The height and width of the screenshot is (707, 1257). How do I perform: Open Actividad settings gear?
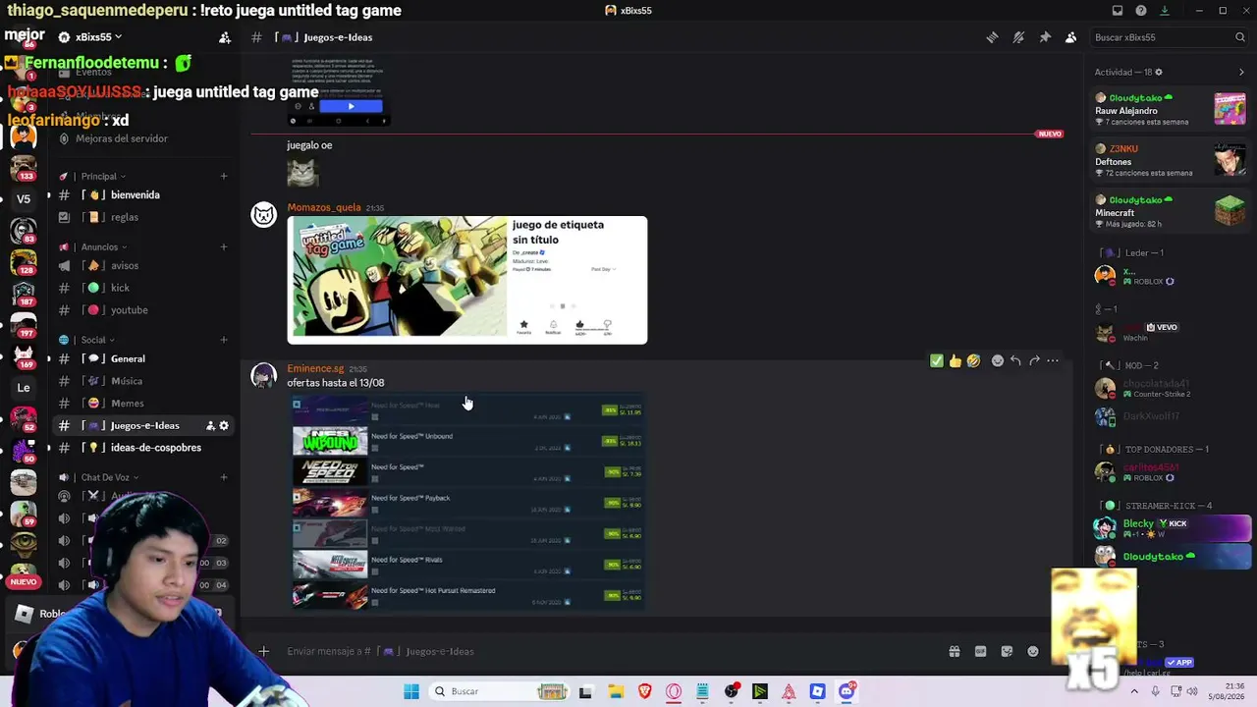tap(1159, 72)
